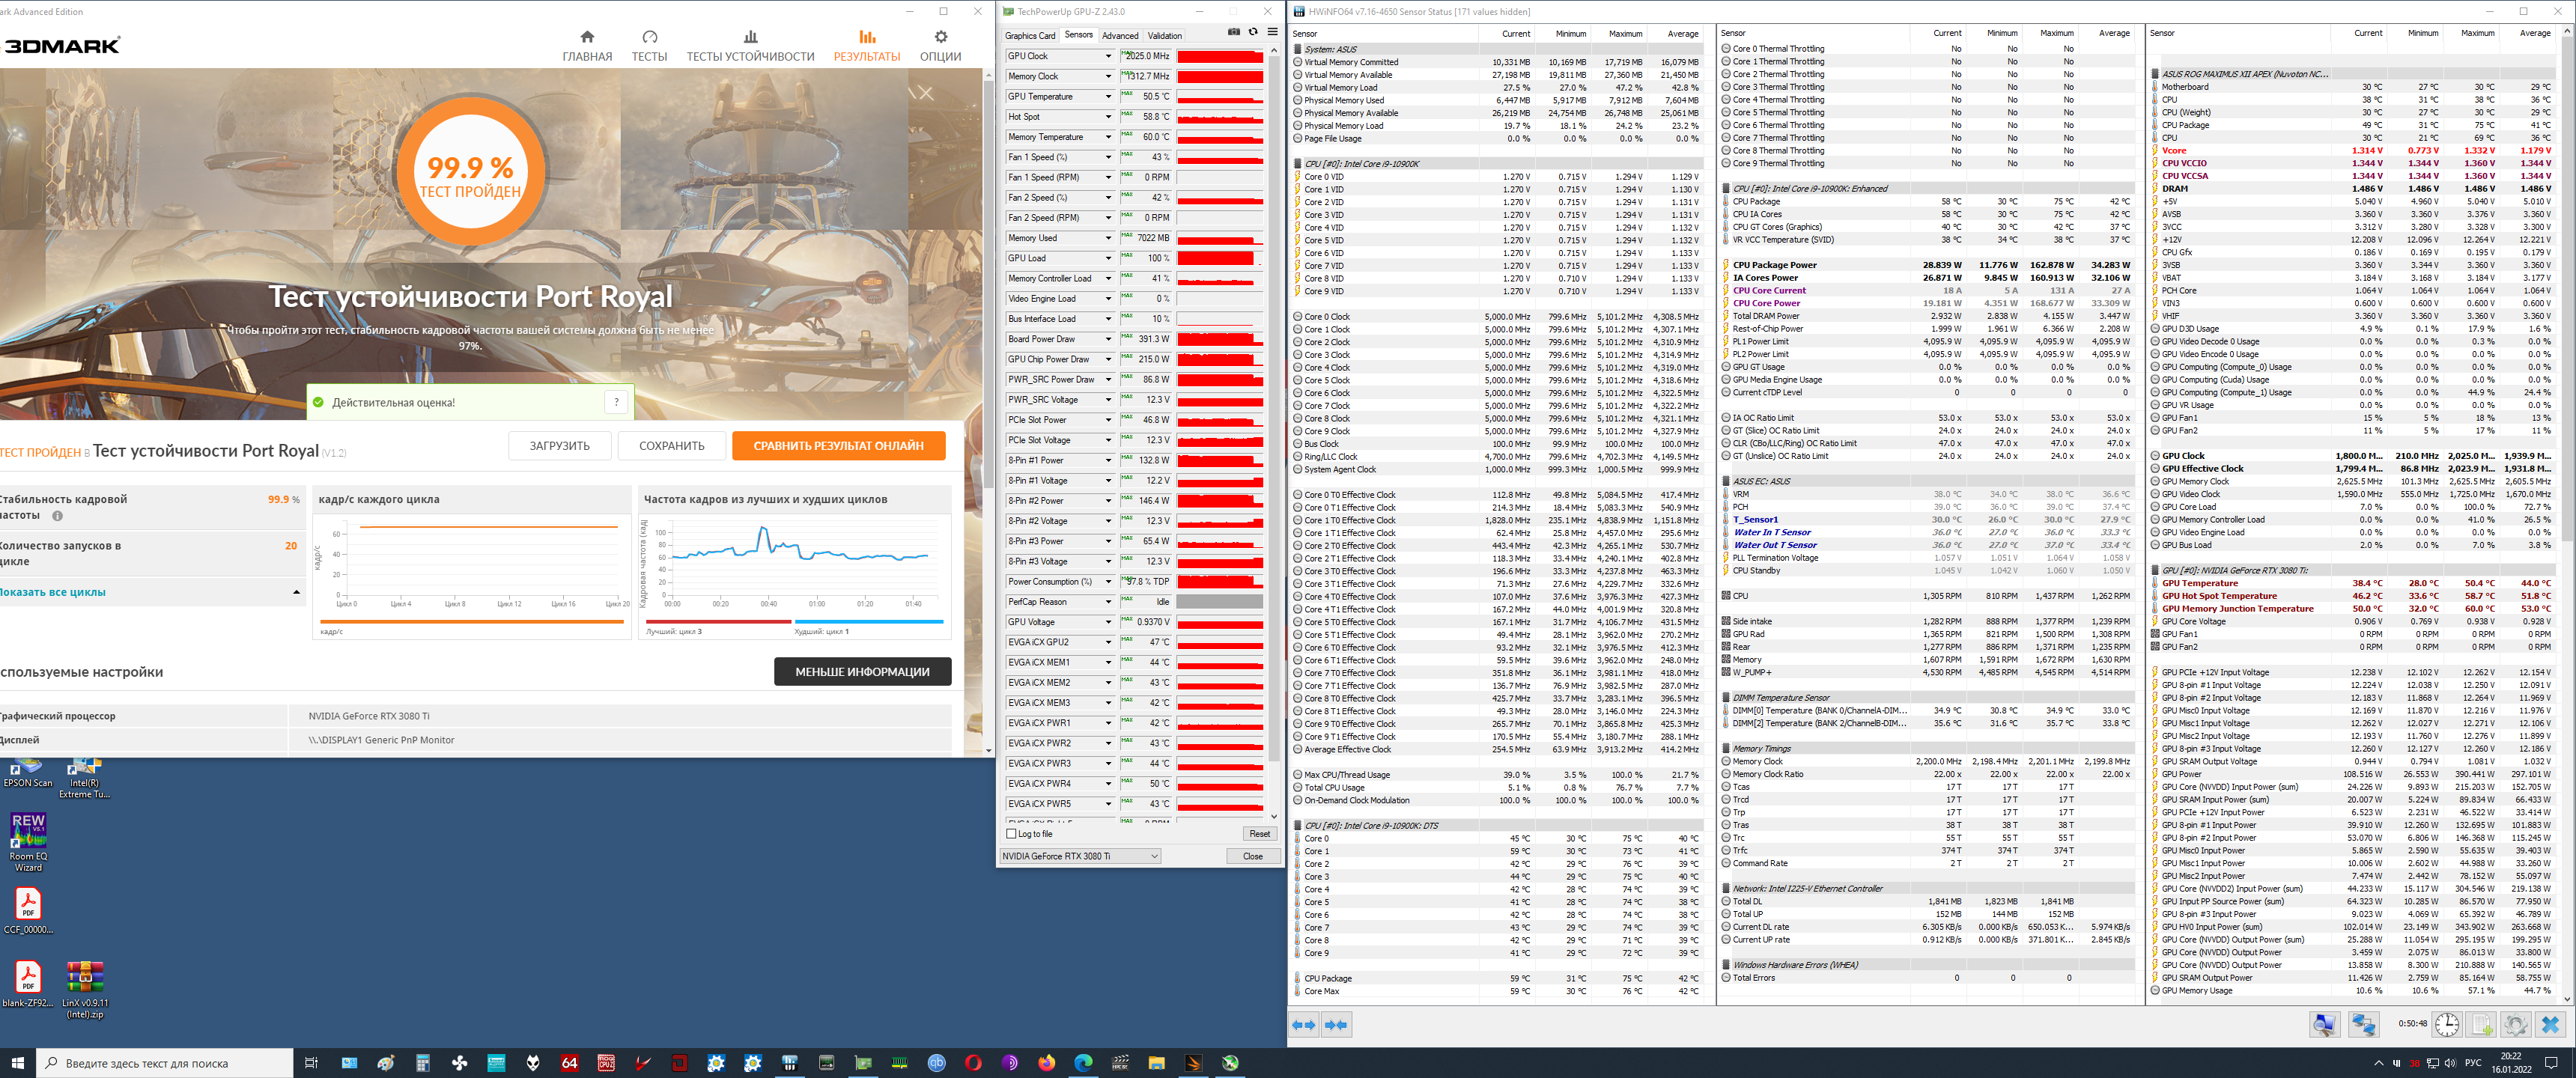Switch to GPU-Z Advanced tab
The height and width of the screenshot is (1078, 2576).
(x=1120, y=36)
